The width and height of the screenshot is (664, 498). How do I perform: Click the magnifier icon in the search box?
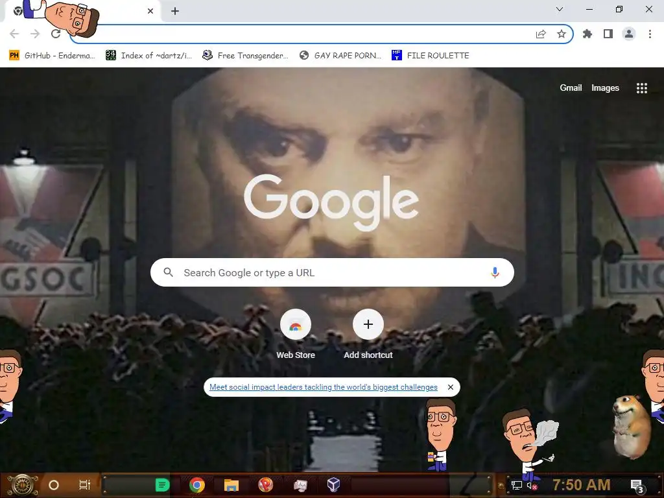pos(168,272)
